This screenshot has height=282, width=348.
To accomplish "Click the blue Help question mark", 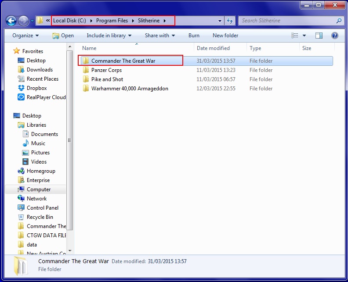I will (335, 36).
